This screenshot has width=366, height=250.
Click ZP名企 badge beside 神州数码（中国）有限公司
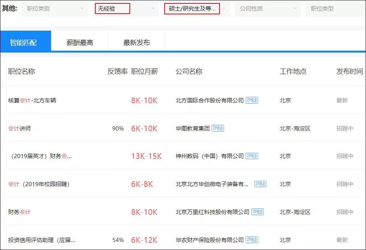click(x=252, y=156)
